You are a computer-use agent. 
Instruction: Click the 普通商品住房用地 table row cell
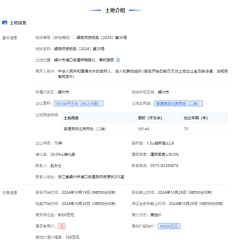85,129
